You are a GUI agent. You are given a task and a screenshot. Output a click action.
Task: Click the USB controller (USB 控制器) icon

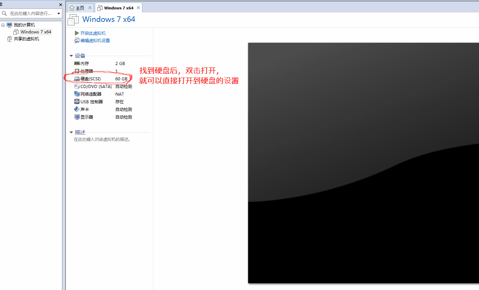77,102
